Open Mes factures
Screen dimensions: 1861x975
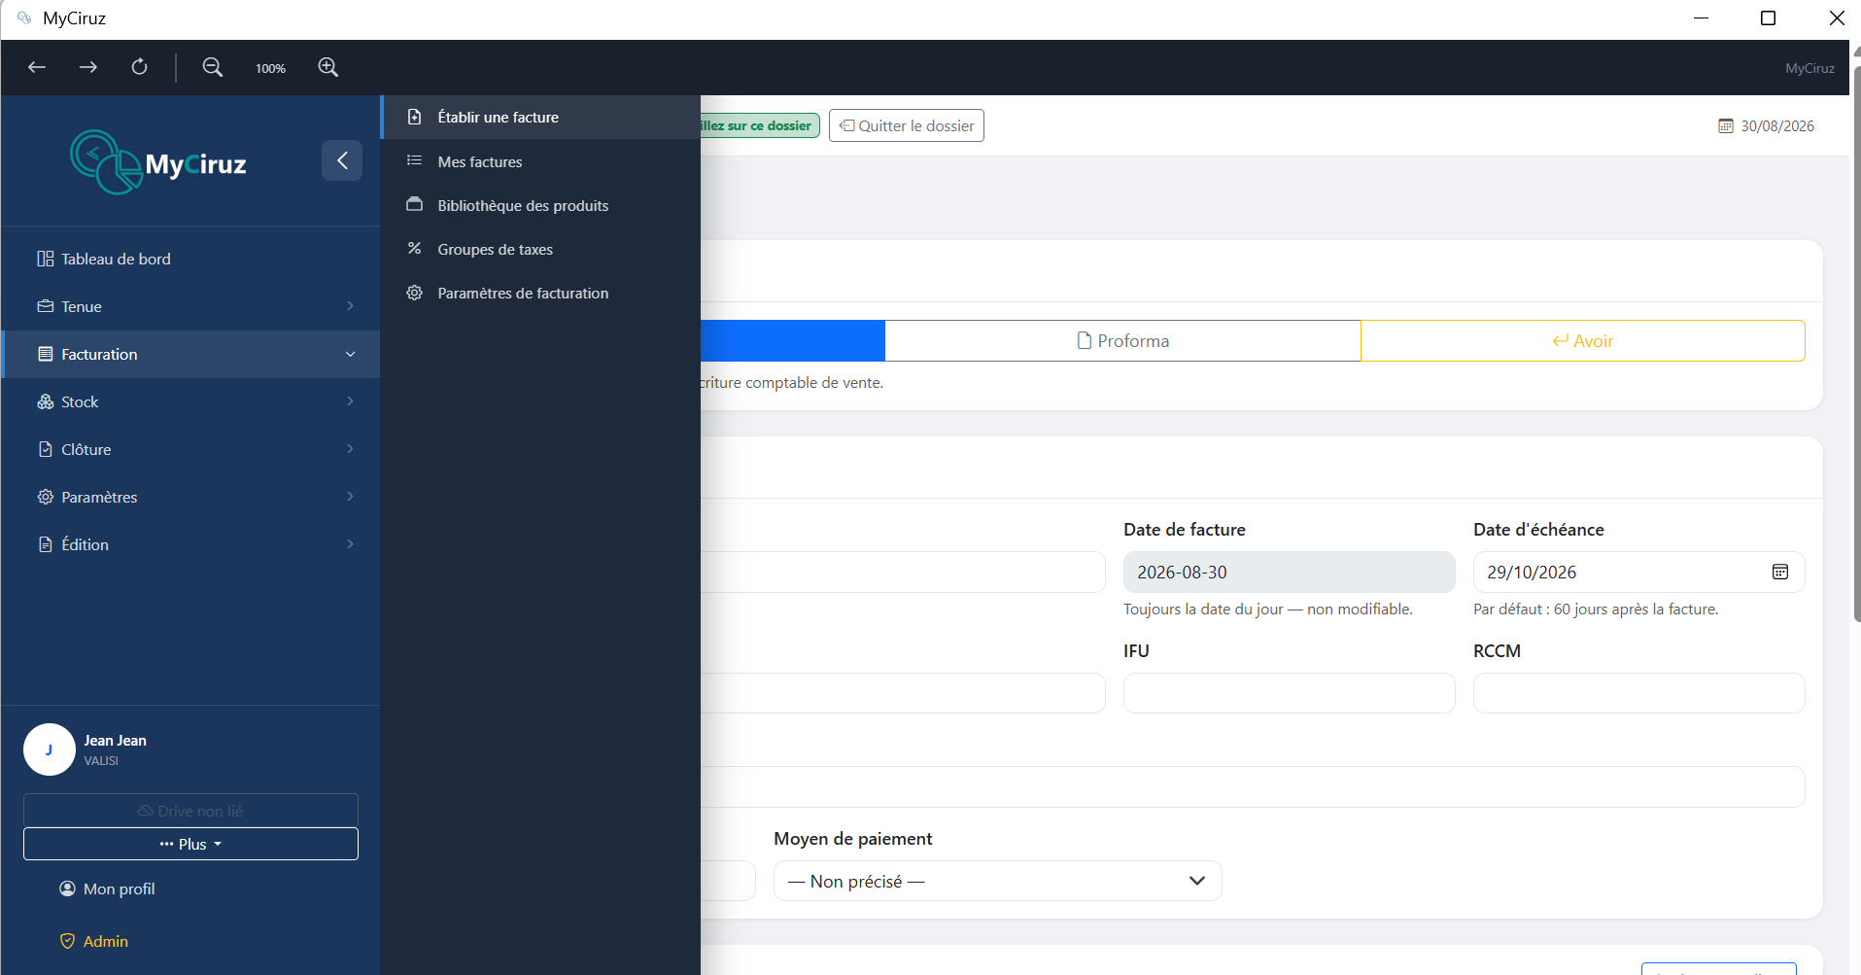540,161
